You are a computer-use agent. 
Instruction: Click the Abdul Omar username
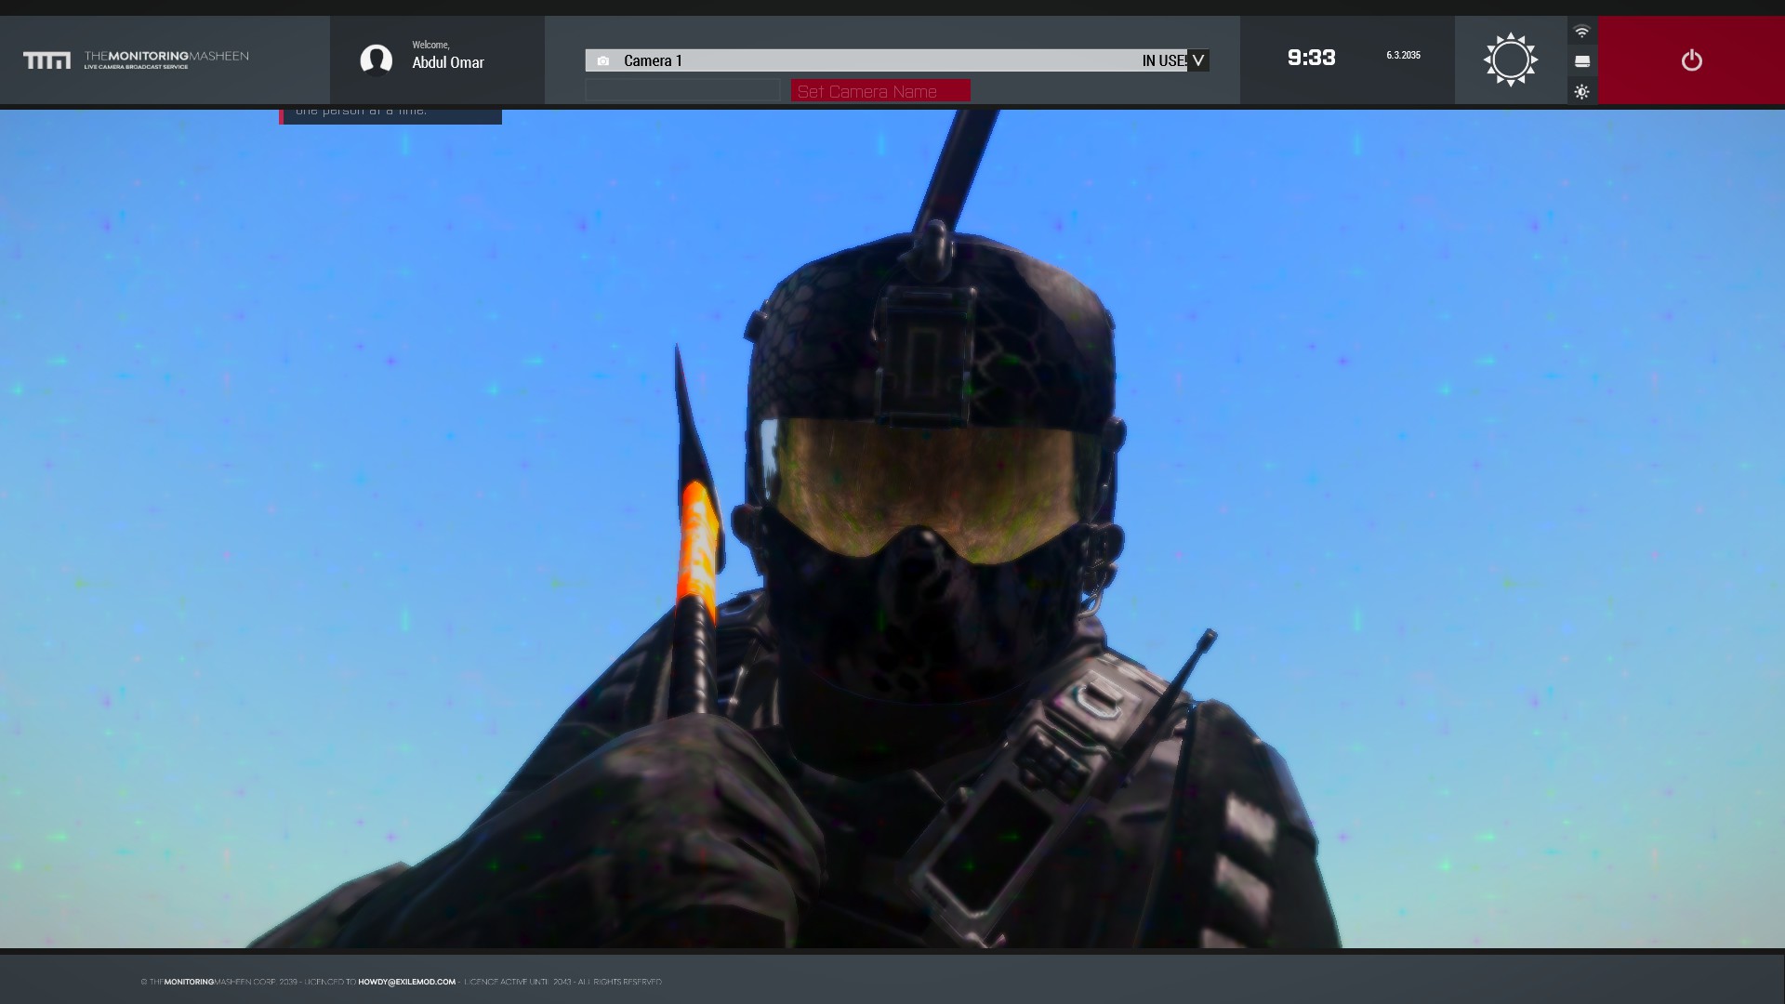click(448, 63)
